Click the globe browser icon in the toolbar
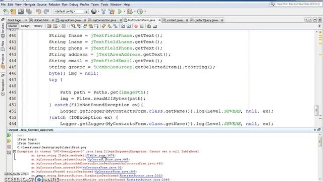Screen dimensions: 323x182 coord(94,12)
